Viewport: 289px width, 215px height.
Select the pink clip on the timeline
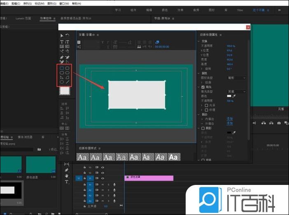tap(149, 178)
